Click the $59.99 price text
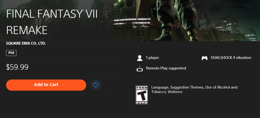Image resolution: width=260 pixels, height=118 pixels. (17, 67)
